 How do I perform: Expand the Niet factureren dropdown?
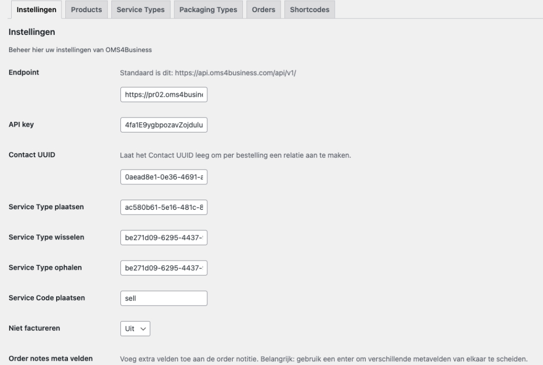pos(135,328)
